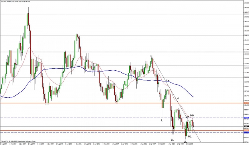This screenshot has width=249, height=145.
Task: Click the upper blue price tag on price axis
Action: click(246, 118)
